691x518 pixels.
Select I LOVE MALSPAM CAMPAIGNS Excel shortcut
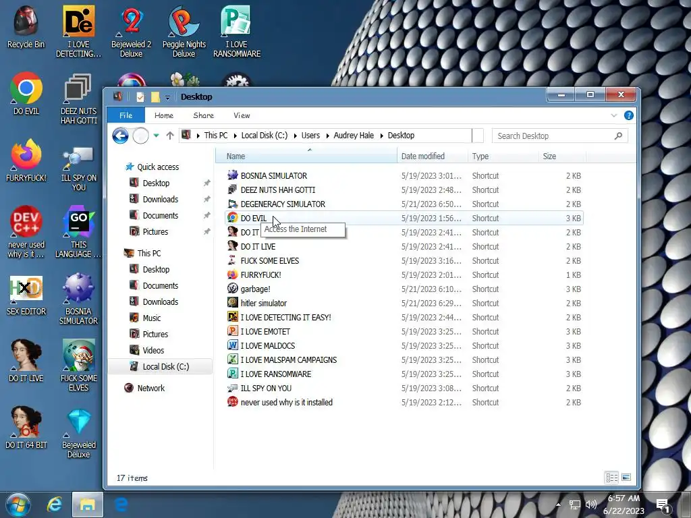pos(404,360)
